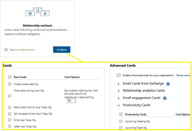Click the info icon beside Email Cards from Exchange
The height and width of the screenshot is (131, 192).
click(x=168, y=84)
